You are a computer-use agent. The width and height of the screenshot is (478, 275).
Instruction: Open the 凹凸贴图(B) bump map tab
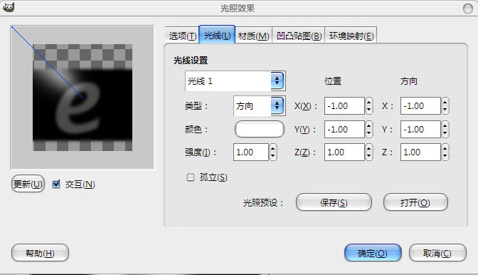[x=299, y=36]
